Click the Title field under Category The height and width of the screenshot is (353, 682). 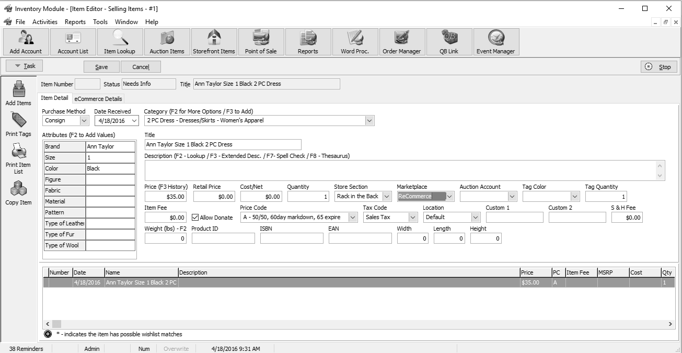[x=223, y=144]
